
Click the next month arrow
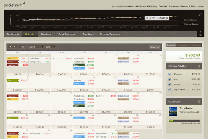[x=14, y=47]
